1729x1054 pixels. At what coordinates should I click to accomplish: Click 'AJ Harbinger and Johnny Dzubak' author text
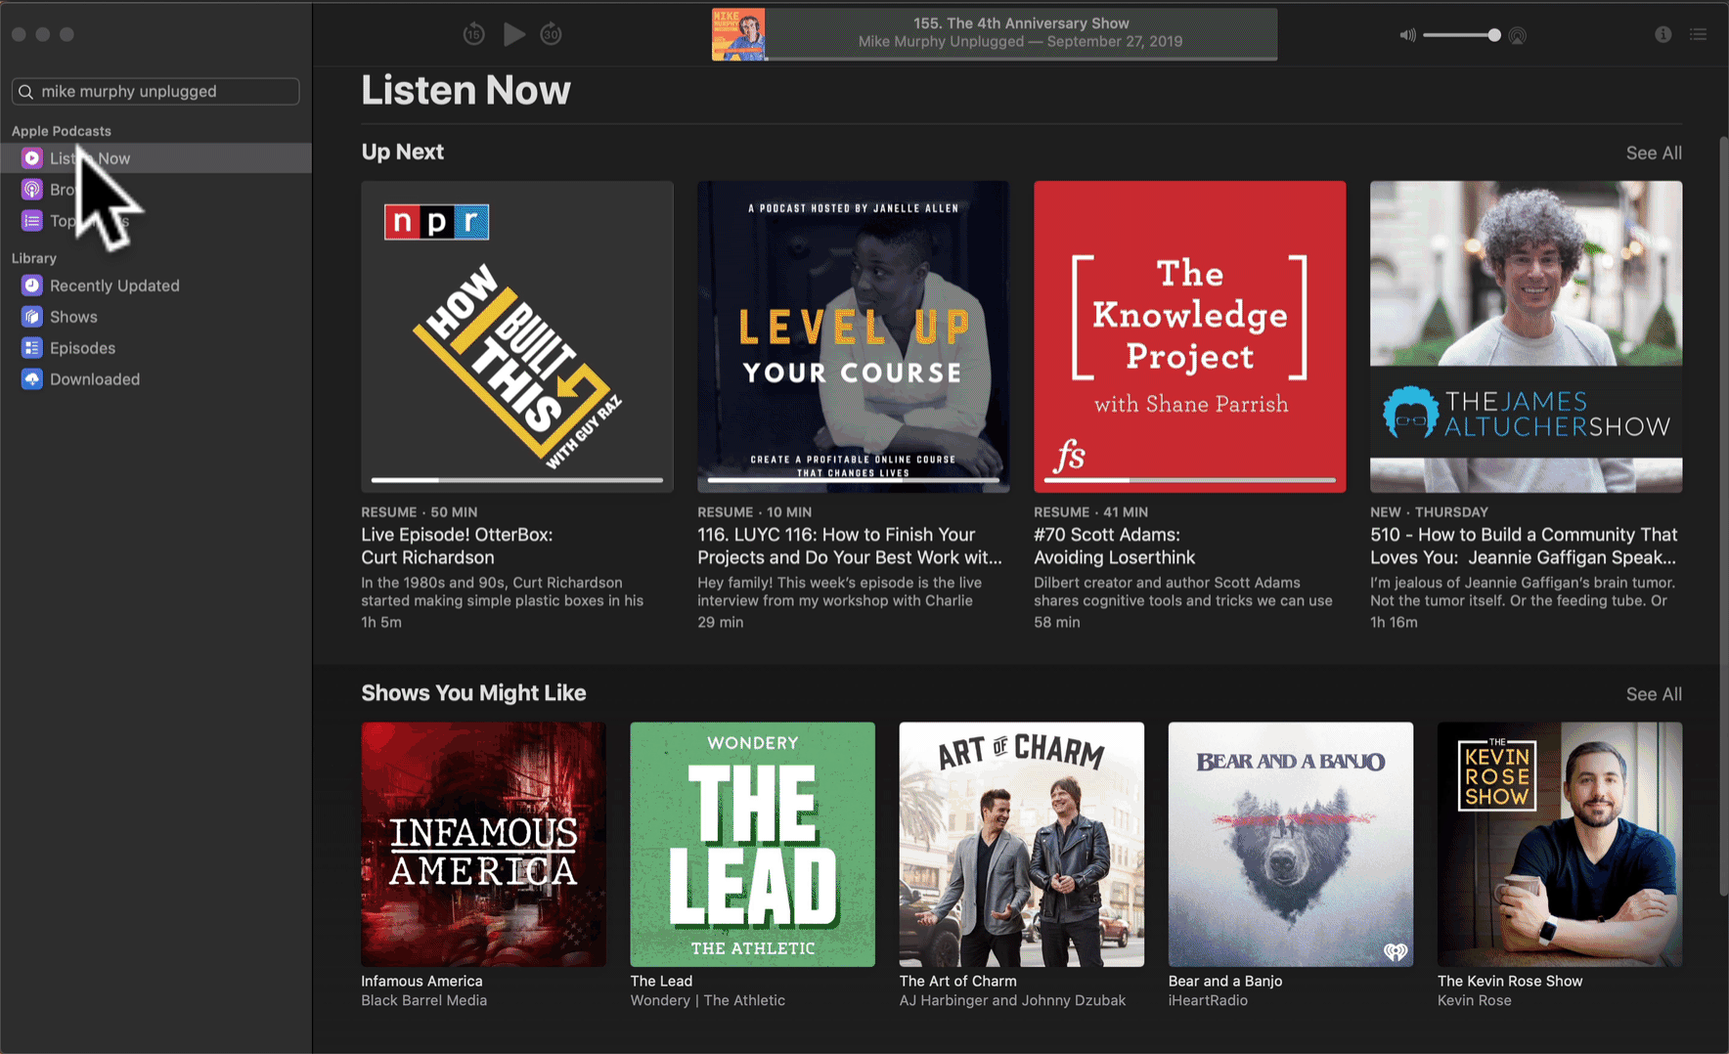tap(1012, 1000)
